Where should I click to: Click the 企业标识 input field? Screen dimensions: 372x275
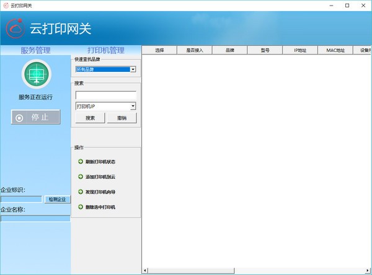pyautogui.click(x=21, y=199)
